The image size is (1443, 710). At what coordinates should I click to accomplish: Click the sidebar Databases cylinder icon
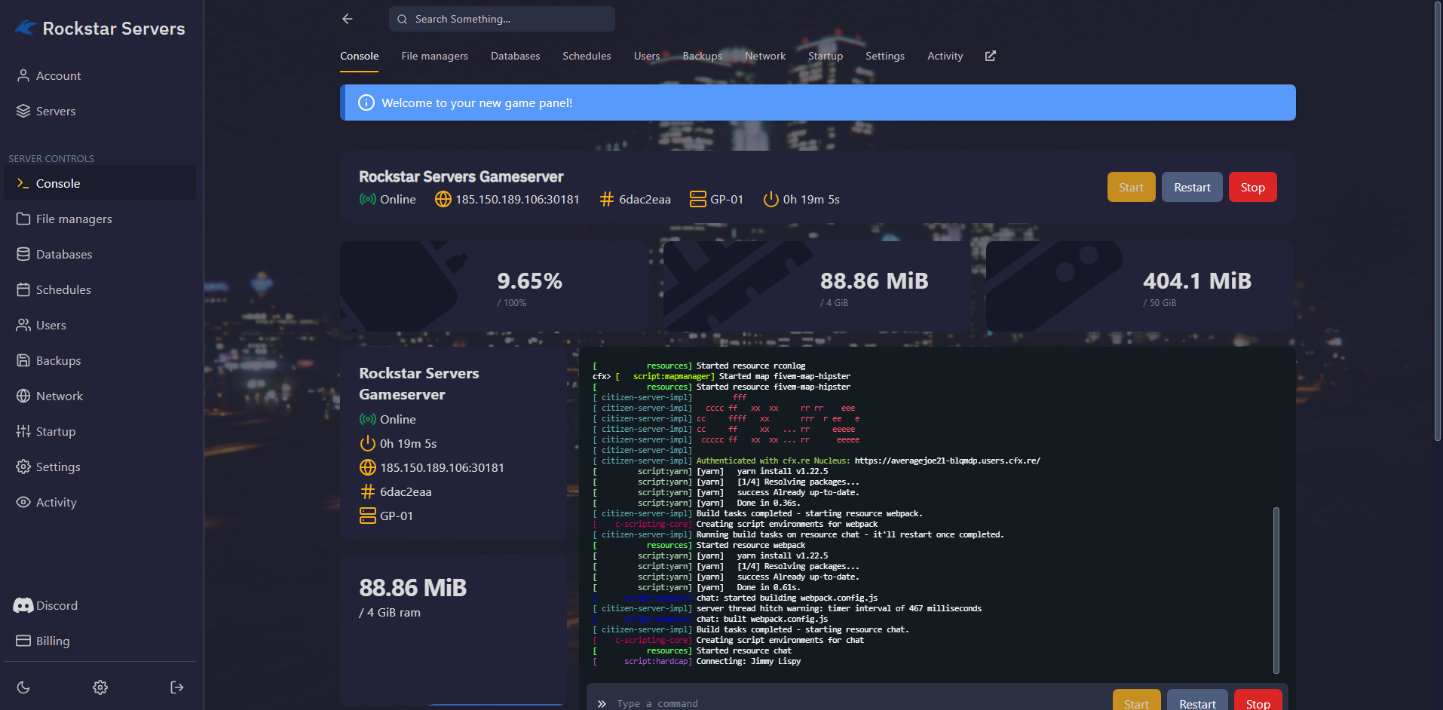[23, 254]
